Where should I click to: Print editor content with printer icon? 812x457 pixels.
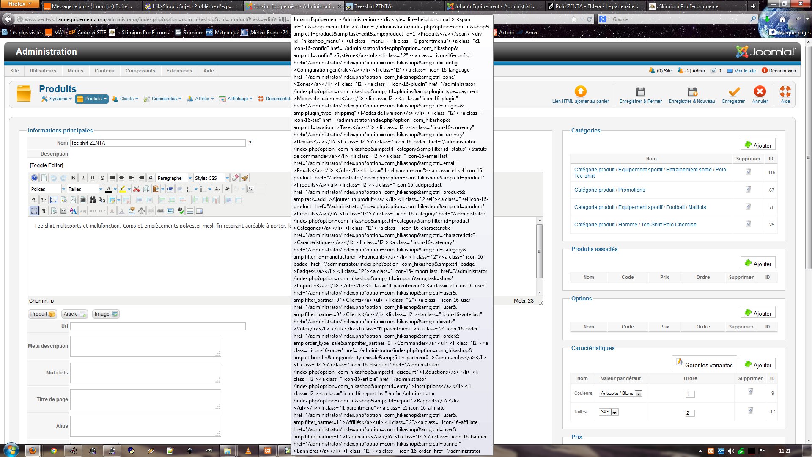[83, 200]
